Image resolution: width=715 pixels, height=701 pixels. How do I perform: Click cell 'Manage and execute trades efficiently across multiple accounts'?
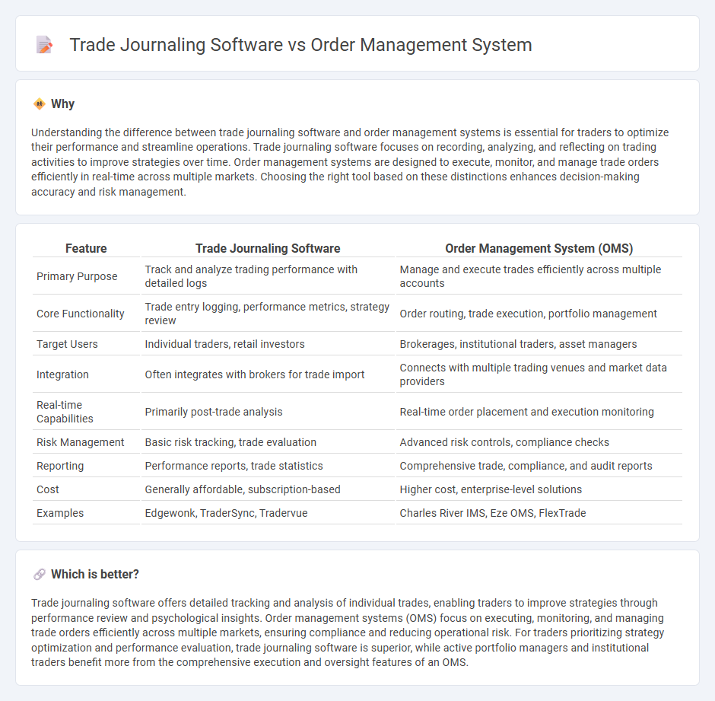[539, 276]
